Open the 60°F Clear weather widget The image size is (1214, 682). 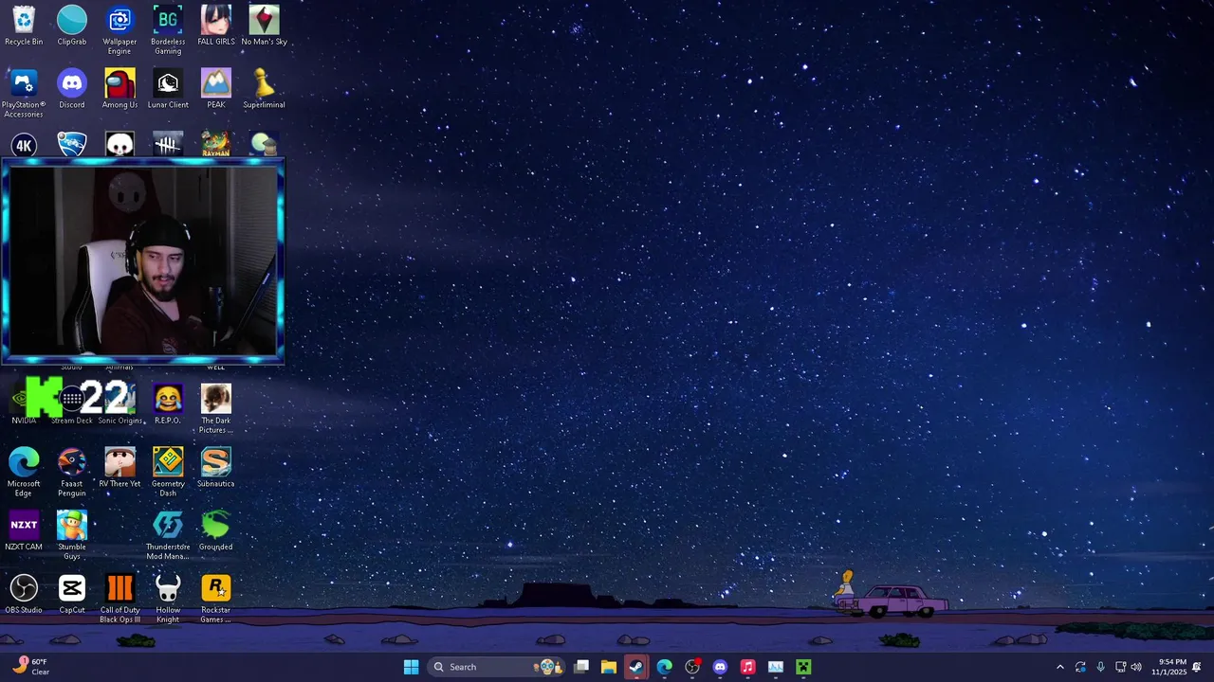tap(30, 667)
